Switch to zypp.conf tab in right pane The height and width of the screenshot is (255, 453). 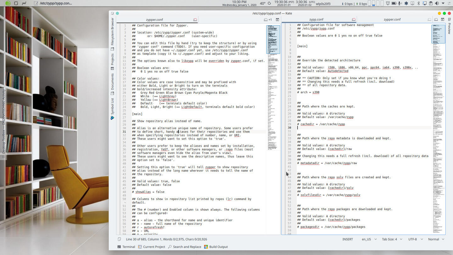(x=316, y=20)
